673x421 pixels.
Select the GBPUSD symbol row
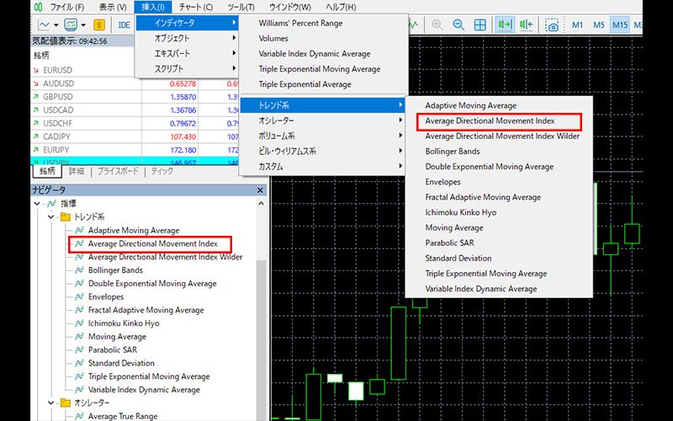[x=135, y=97]
